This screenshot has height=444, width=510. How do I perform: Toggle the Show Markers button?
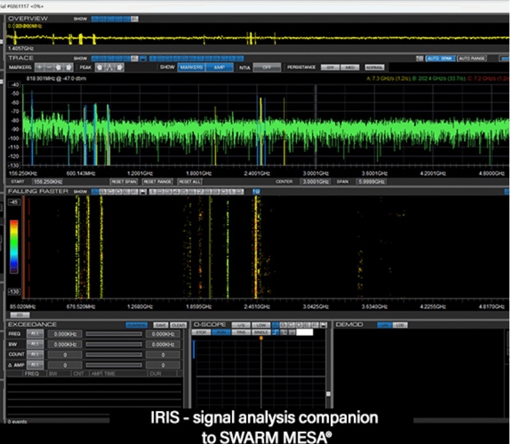190,67
